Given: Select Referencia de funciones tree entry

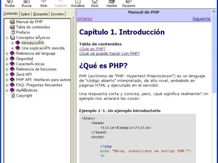Looking at the screenshot, I should point(36,69).
